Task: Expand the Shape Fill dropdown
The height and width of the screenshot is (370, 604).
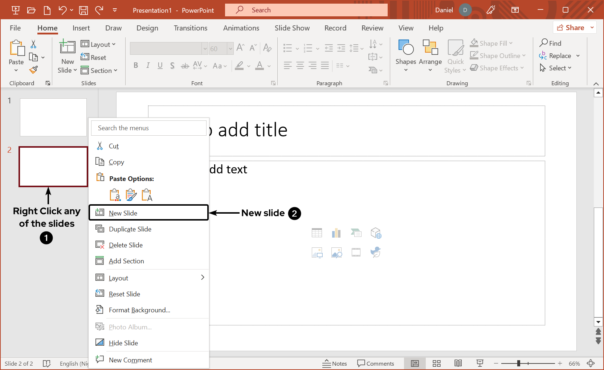Action: click(510, 43)
